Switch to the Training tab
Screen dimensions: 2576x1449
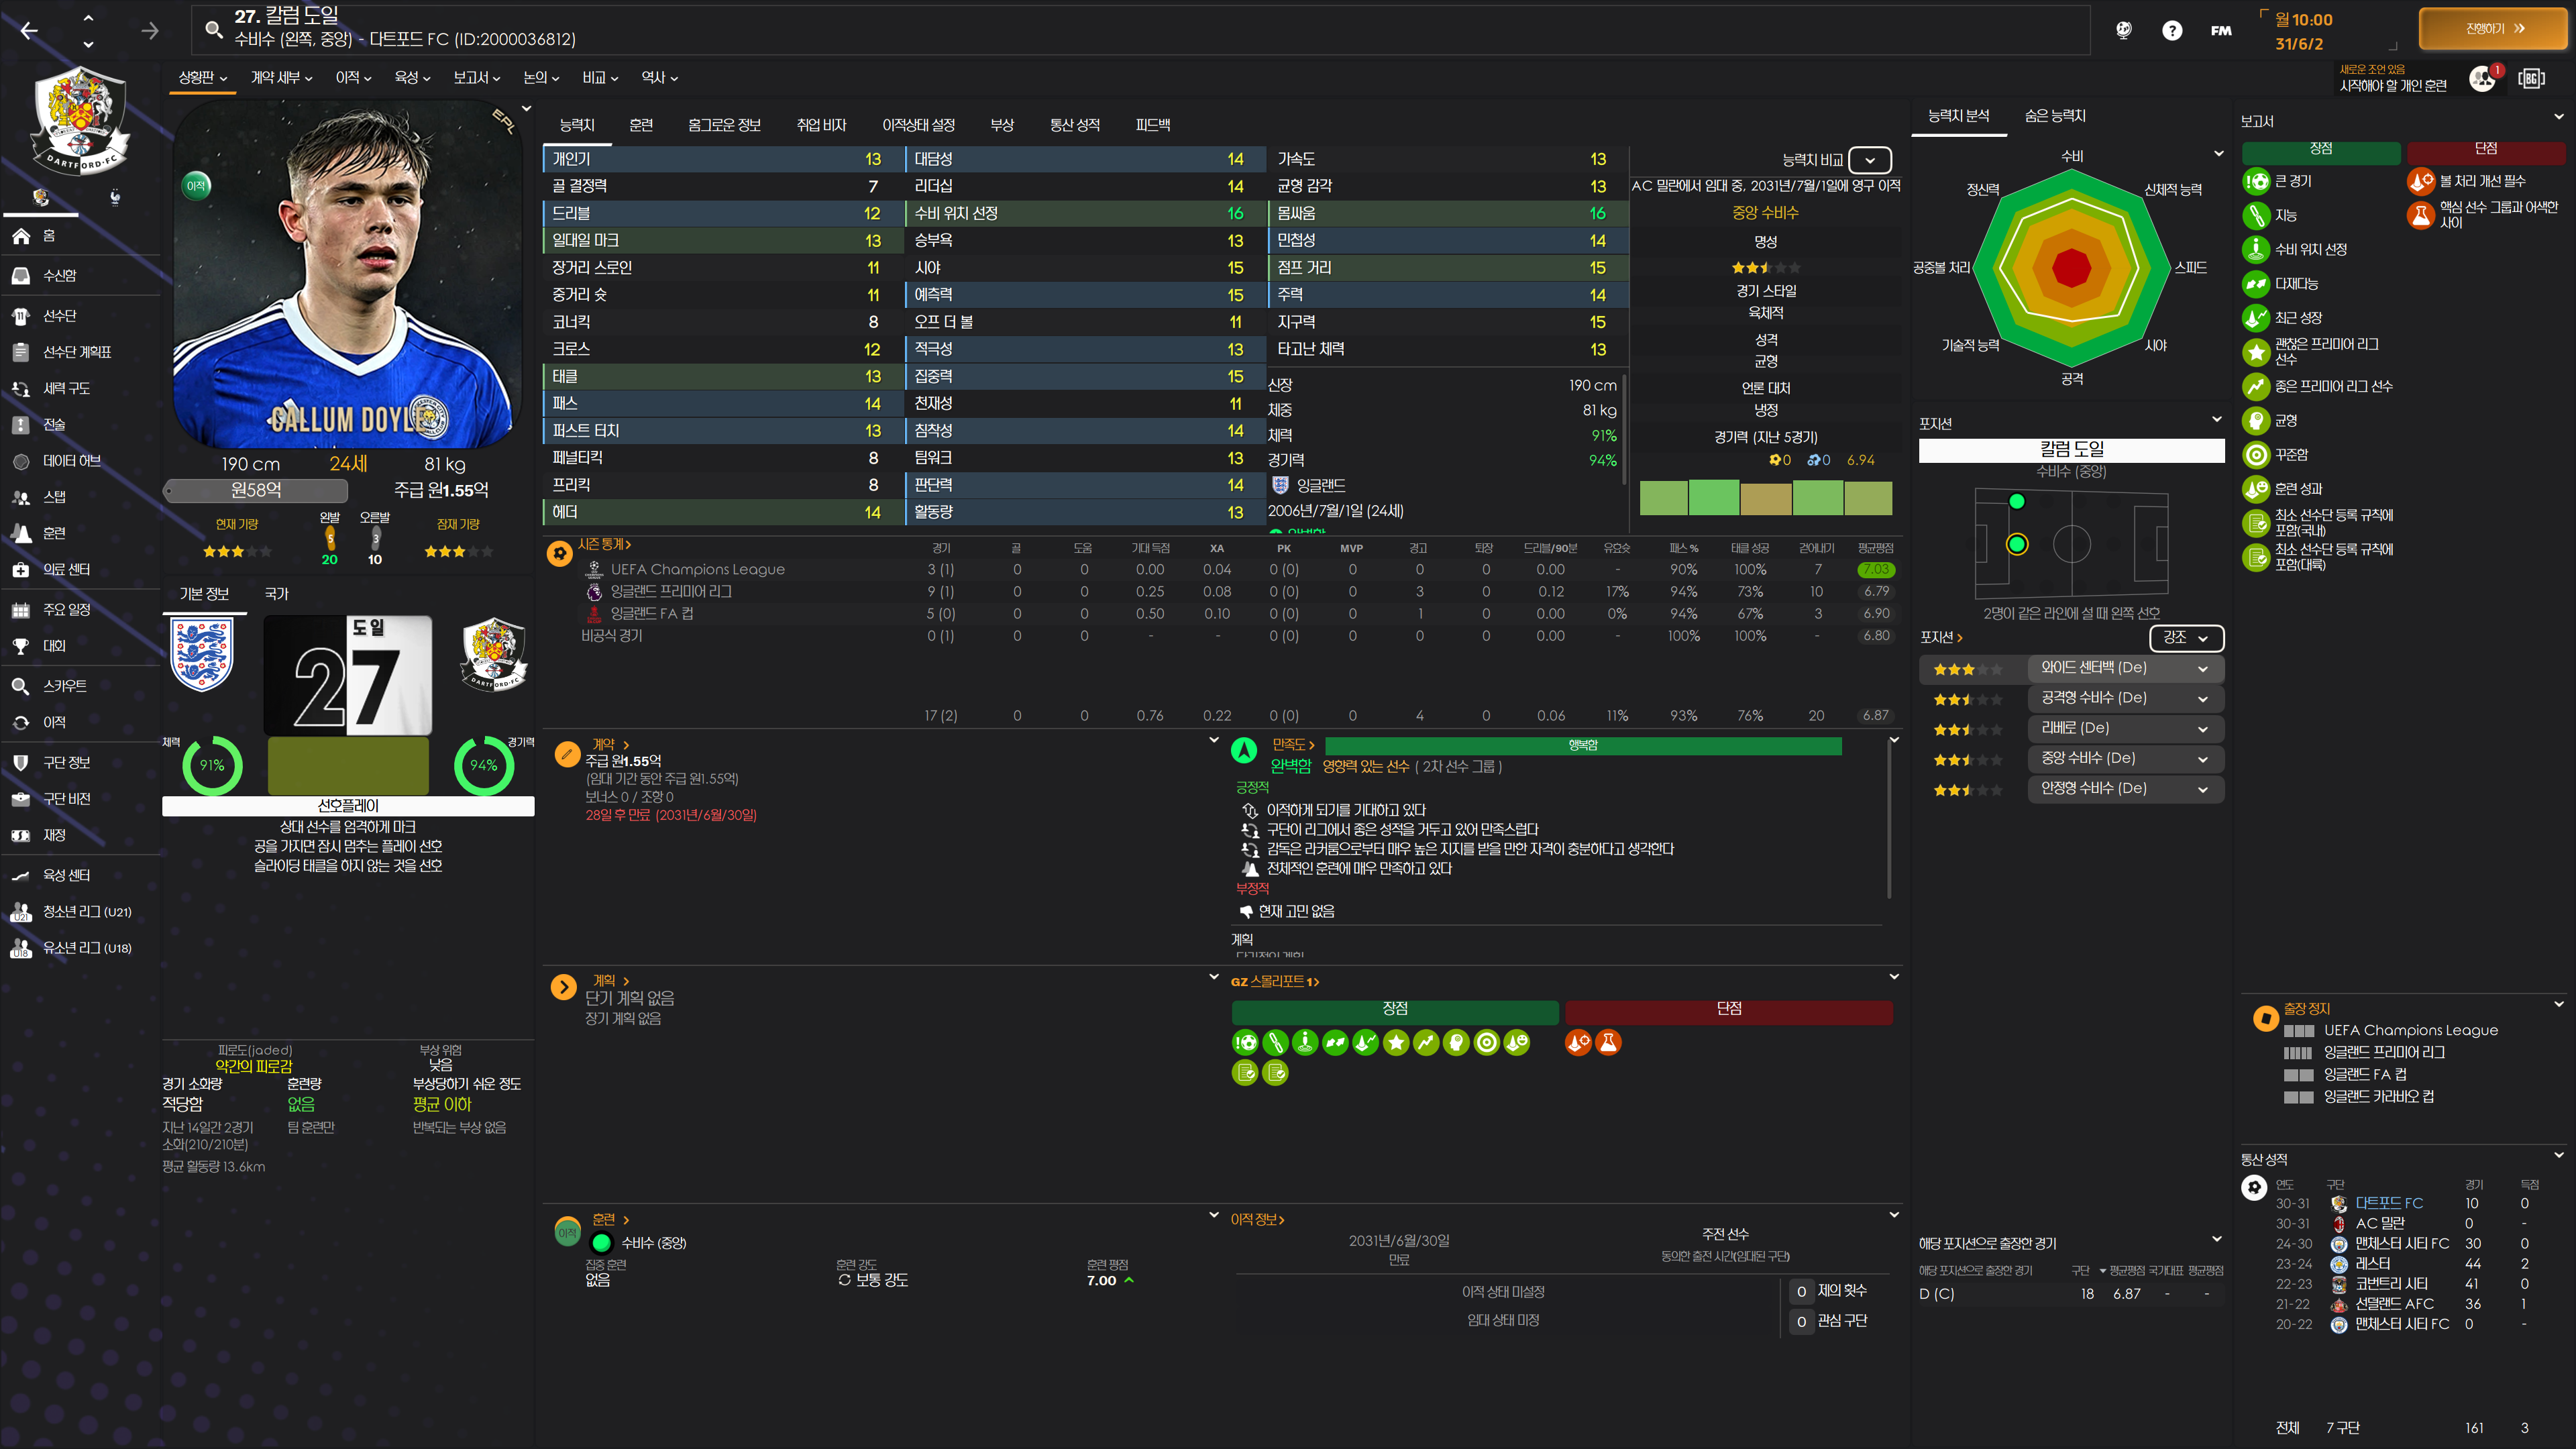(641, 125)
